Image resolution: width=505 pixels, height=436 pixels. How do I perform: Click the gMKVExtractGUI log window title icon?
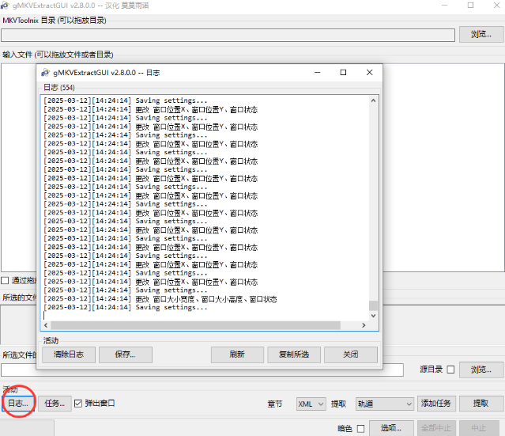point(45,73)
